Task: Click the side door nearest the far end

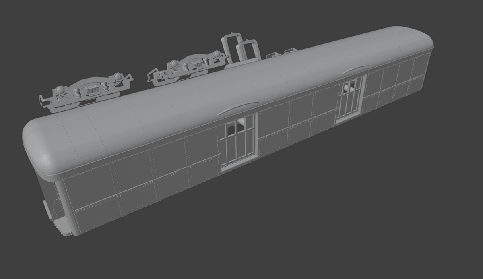Action: pos(351,99)
